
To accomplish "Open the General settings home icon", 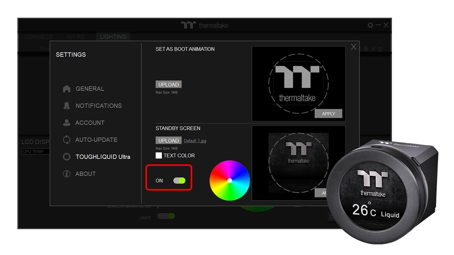I will [66, 89].
